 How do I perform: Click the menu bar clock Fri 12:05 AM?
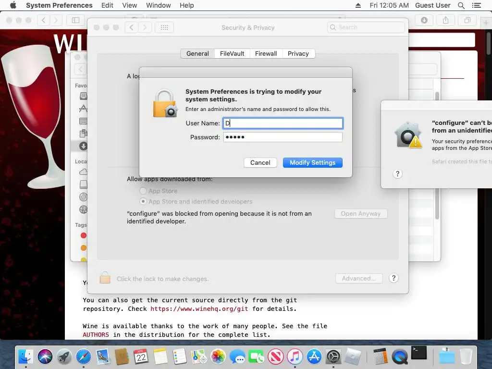coord(389,5)
